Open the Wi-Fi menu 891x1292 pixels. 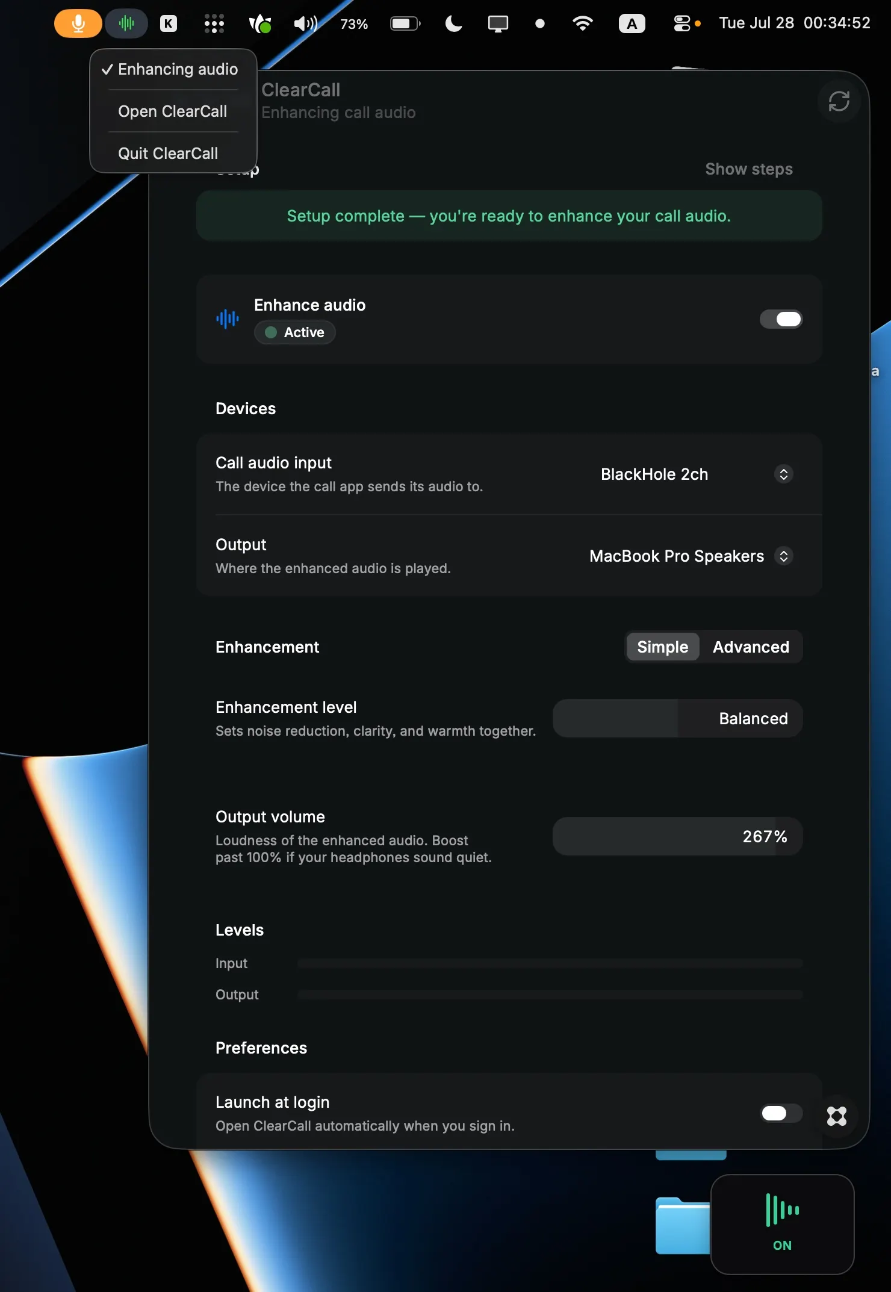pyautogui.click(x=582, y=23)
